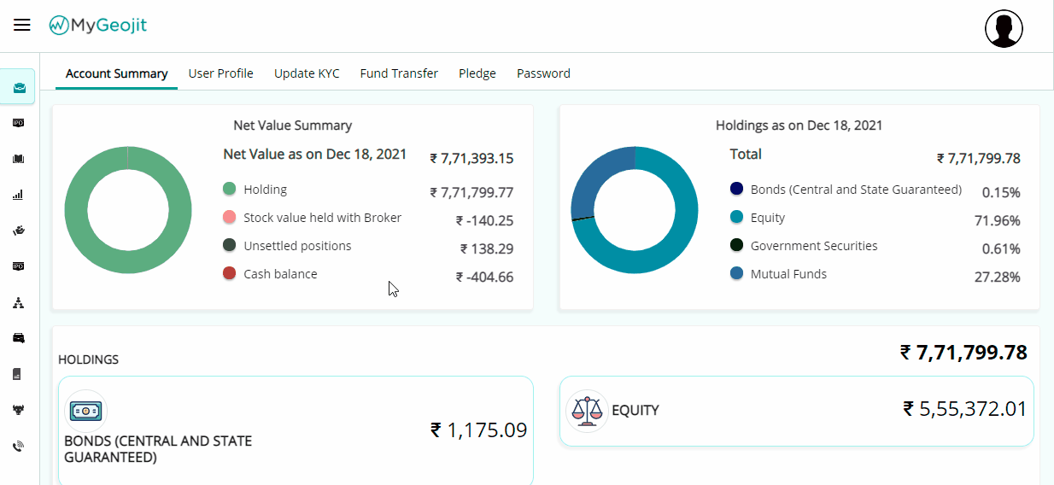The image size is (1054, 485).
Task: Open the Pledge tab
Action: (x=477, y=73)
